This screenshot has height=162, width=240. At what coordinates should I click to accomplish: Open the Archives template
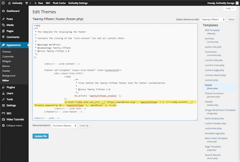pyautogui.click(x=209, y=39)
